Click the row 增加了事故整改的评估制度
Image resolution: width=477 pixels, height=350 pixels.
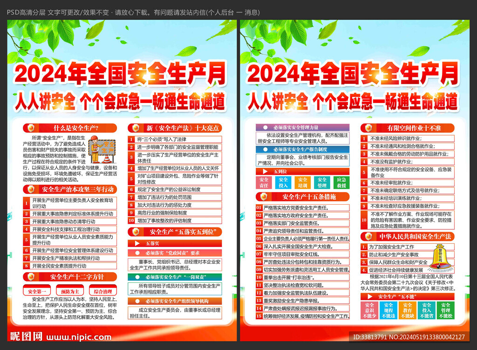click(175, 220)
